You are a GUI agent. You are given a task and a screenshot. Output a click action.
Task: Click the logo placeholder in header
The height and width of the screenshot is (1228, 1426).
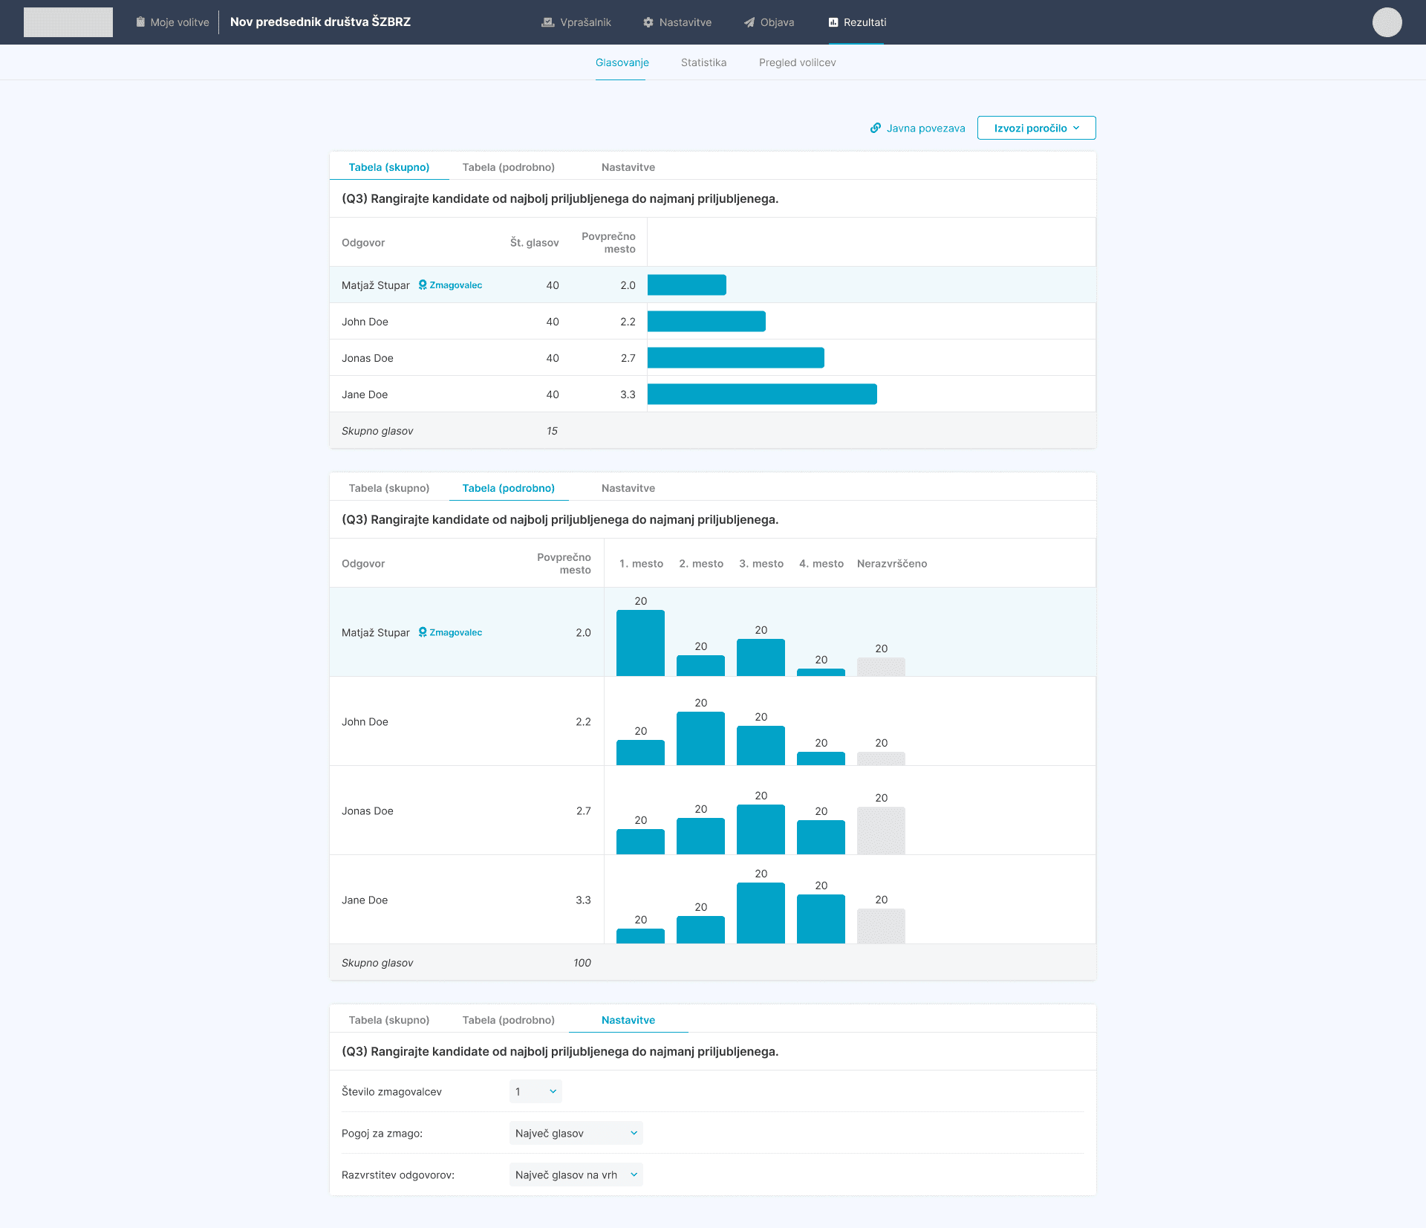click(68, 22)
